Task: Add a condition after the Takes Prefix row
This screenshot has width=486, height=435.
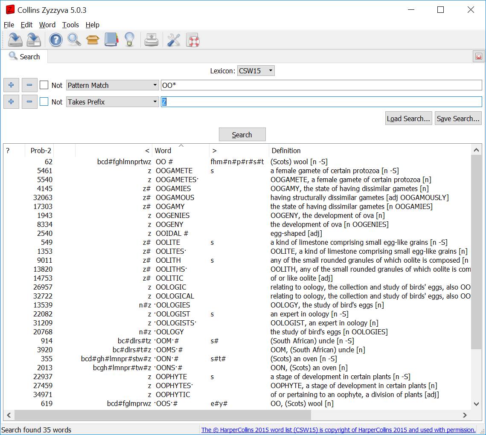Action: (11, 101)
